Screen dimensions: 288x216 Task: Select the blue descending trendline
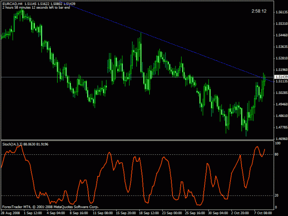coord(165,41)
